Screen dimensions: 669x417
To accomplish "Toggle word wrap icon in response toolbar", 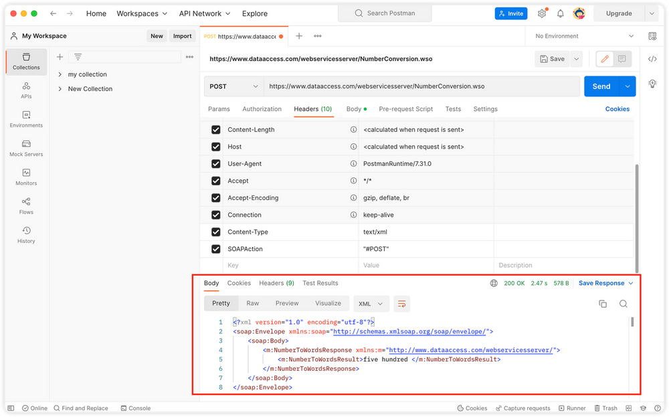I will coord(401,304).
